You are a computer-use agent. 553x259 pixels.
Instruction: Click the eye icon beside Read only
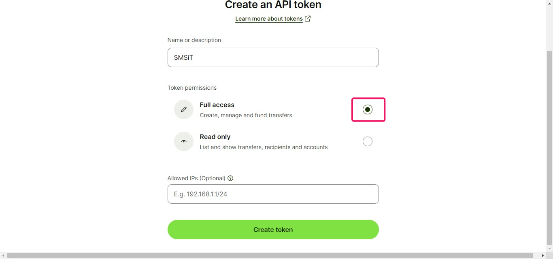coord(183,141)
